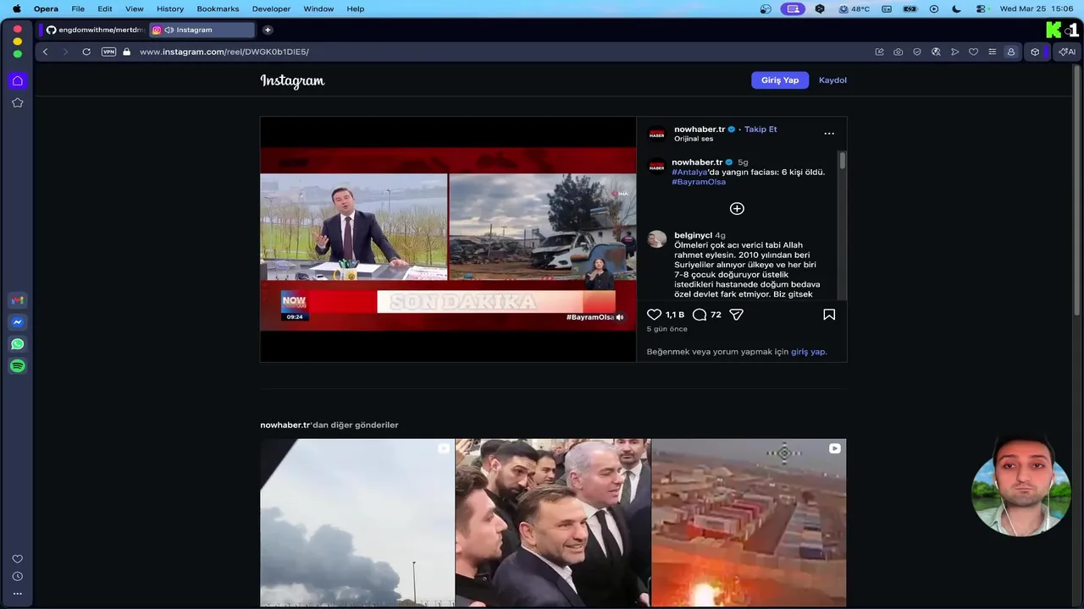Share the reel with the paper plane icon

737,315
